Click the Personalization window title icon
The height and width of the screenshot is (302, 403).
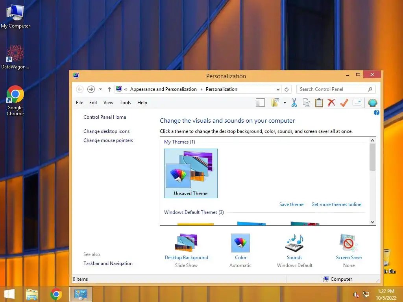[76, 75]
